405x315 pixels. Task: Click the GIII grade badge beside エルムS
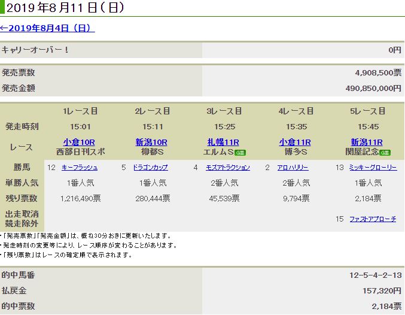coord(240,152)
